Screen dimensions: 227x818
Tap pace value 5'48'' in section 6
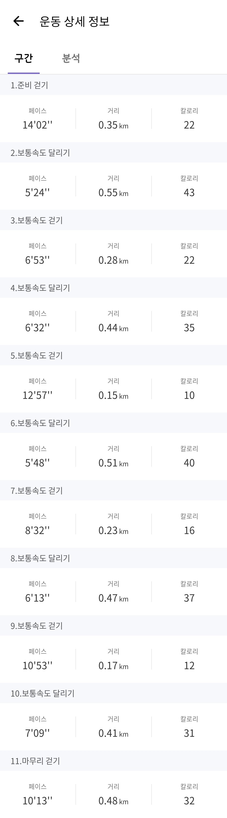pos(37,463)
